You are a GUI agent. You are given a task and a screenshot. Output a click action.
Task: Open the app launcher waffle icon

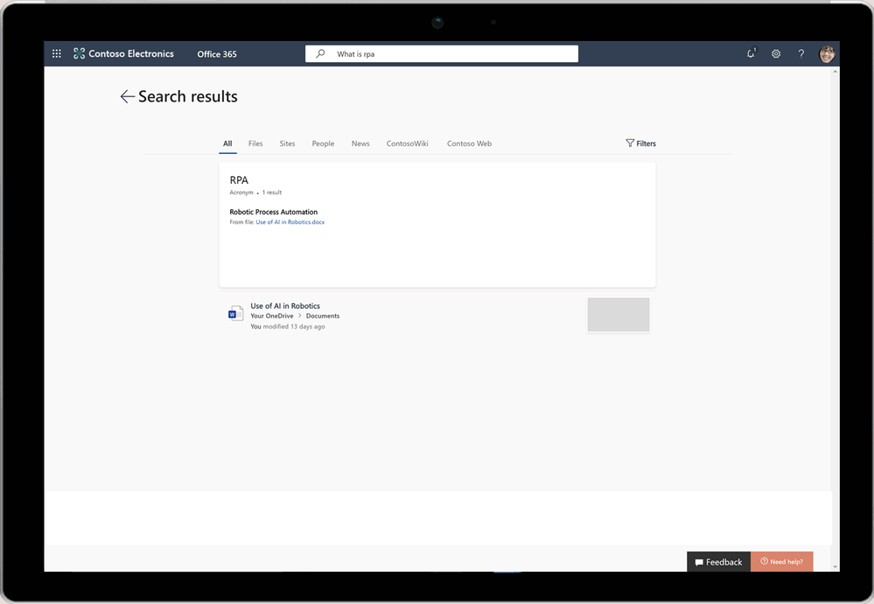click(56, 53)
